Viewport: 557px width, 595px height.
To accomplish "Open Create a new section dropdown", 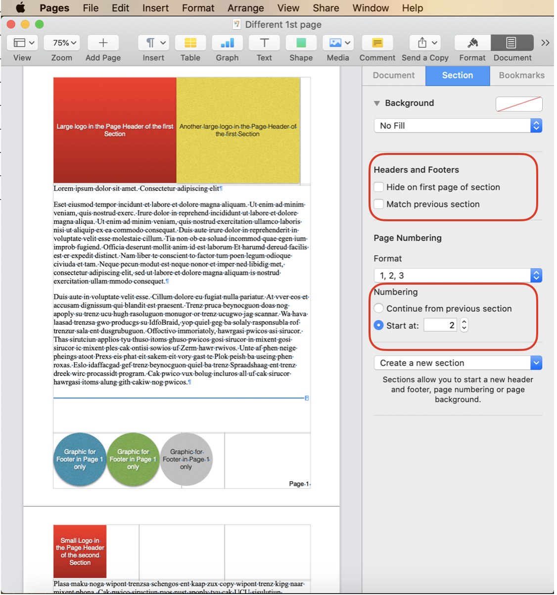I will tap(458, 363).
